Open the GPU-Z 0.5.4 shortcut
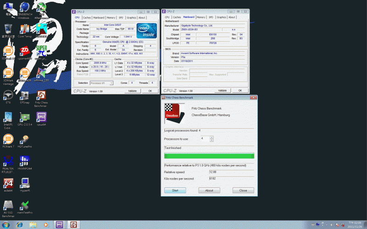Image resolution: width=367 pixels, height=229 pixels. point(25,119)
